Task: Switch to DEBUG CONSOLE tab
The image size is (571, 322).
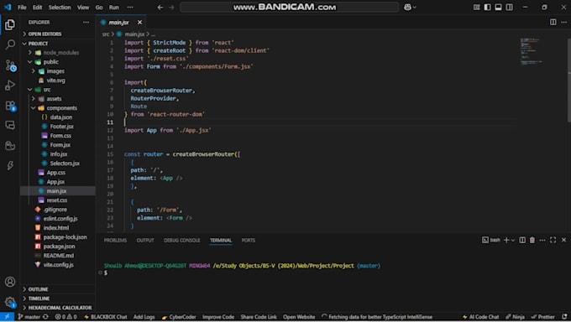Action: pos(181,240)
